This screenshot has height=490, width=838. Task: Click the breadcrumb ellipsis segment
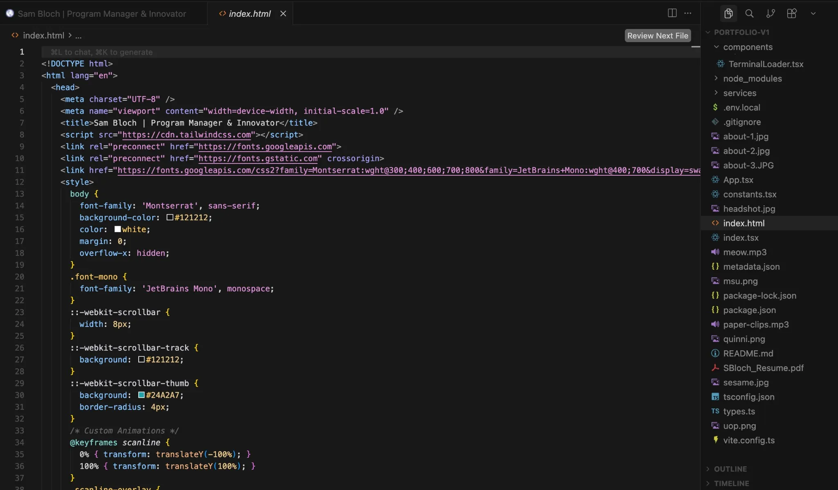point(79,36)
